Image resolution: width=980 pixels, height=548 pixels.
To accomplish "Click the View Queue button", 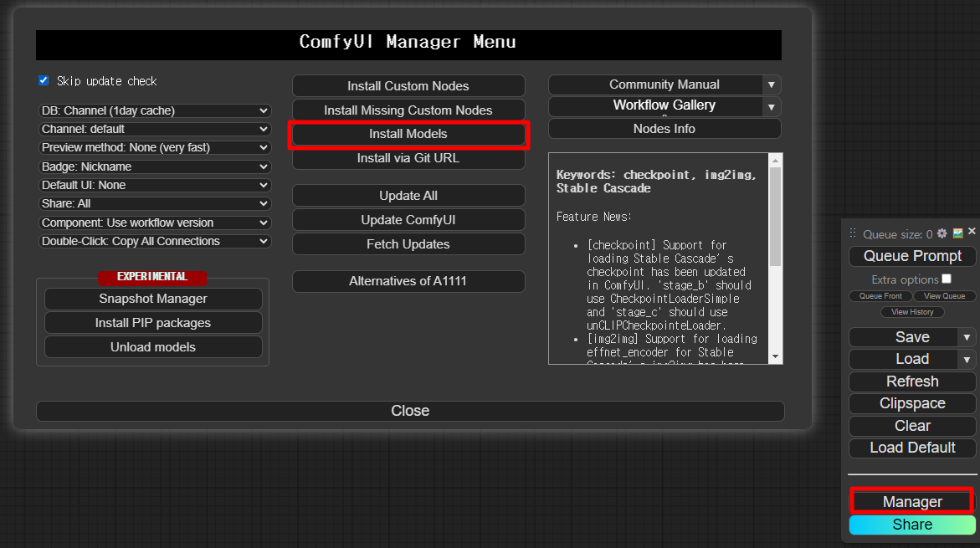I will 944,296.
